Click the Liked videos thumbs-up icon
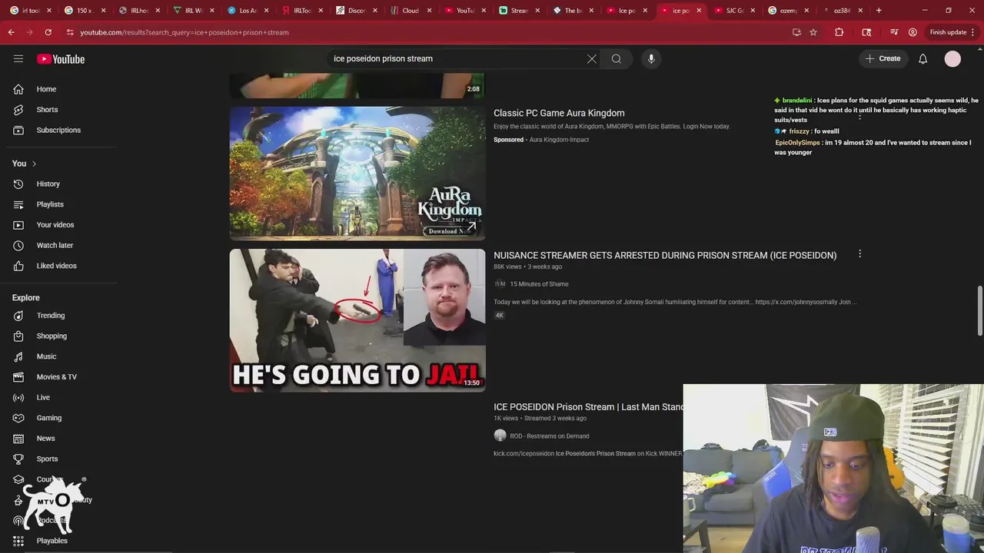Image resolution: width=984 pixels, height=553 pixels. point(18,266)
